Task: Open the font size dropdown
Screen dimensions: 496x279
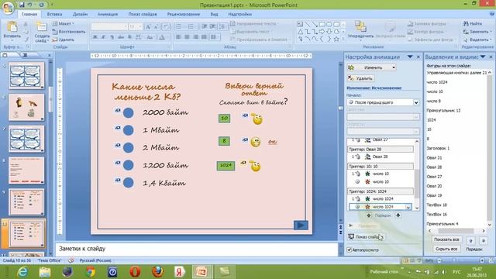Action: (139, 26)
